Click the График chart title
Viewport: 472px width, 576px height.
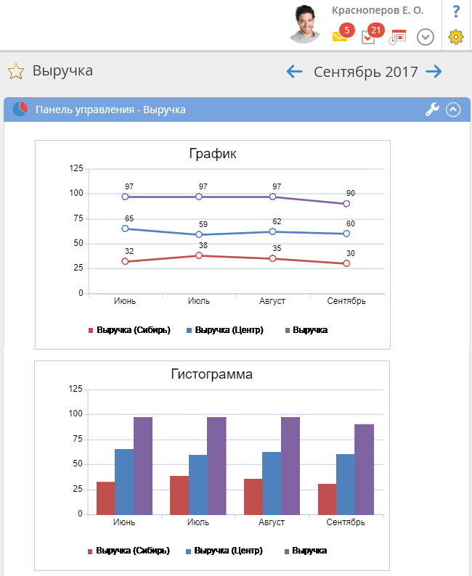(x=213, y=154)
